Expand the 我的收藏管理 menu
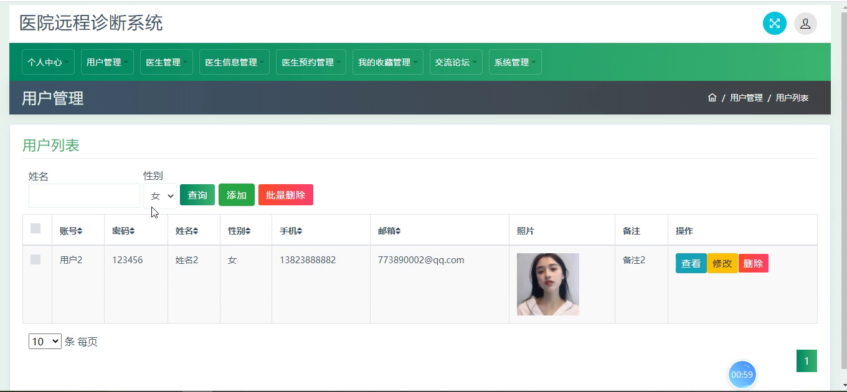 point(387,62)
